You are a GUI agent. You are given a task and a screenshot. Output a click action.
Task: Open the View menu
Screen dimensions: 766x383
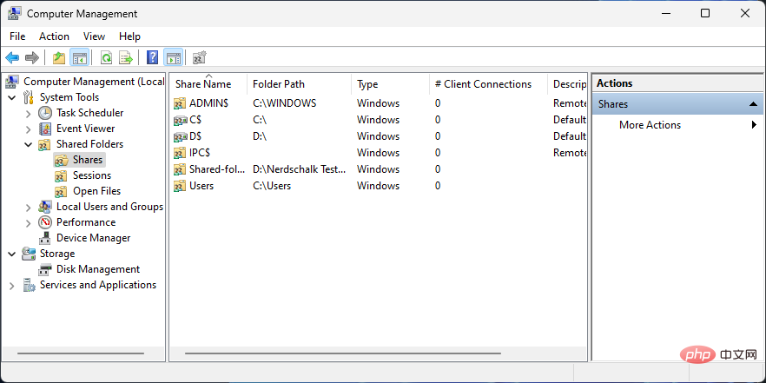(95, 36)
